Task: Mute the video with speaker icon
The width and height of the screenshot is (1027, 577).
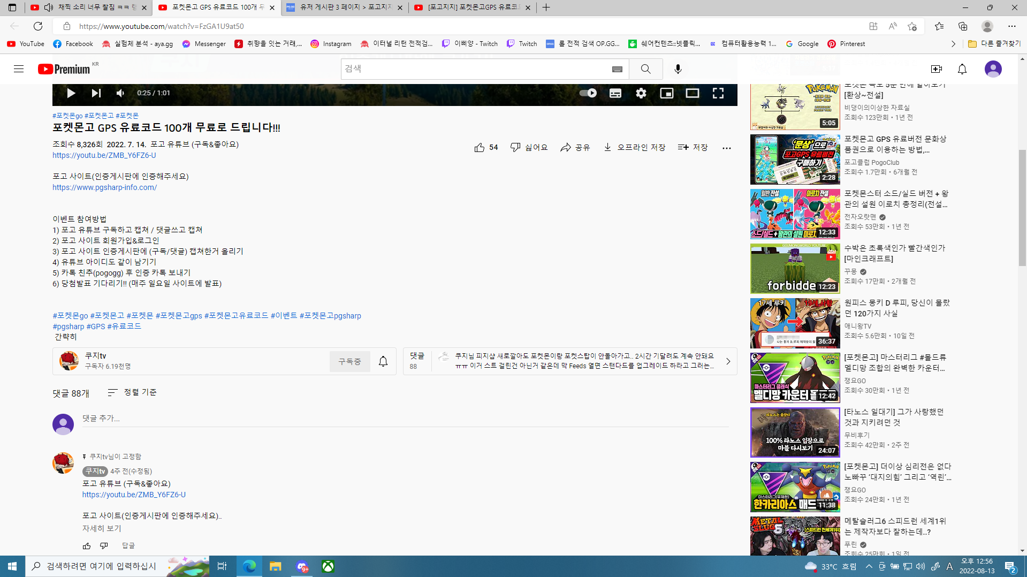Action: (120, 93)
